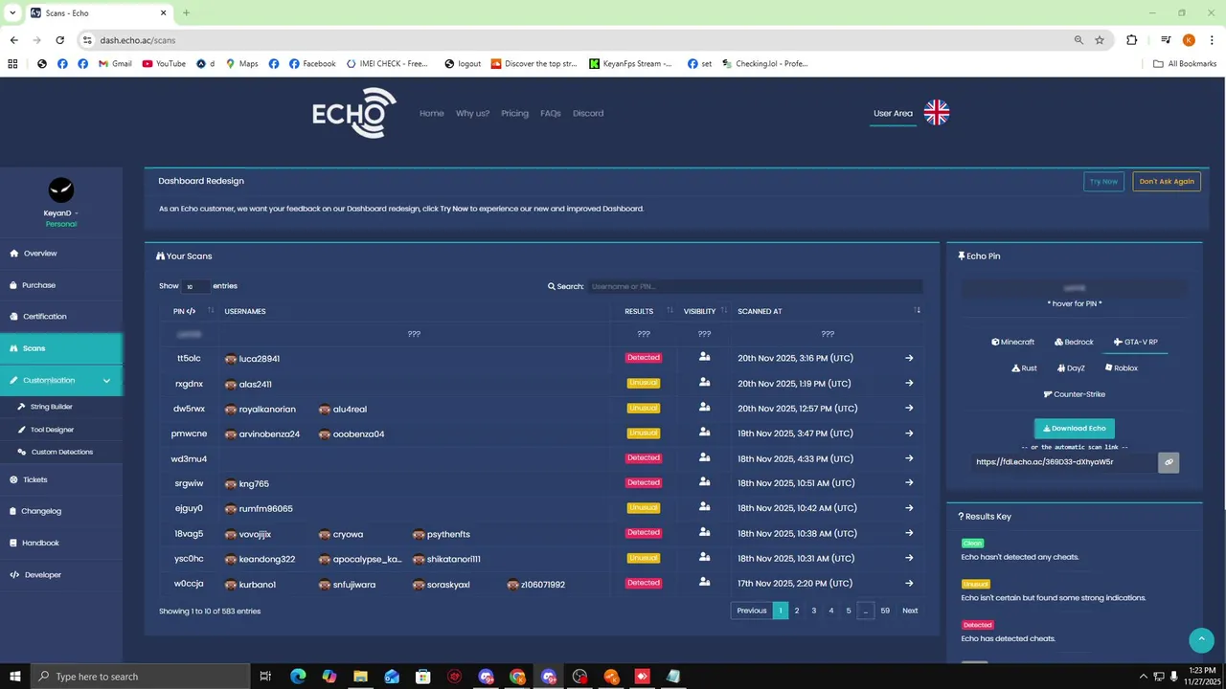
Task: Sort table by Scanned At column
Action: [828, 311]
